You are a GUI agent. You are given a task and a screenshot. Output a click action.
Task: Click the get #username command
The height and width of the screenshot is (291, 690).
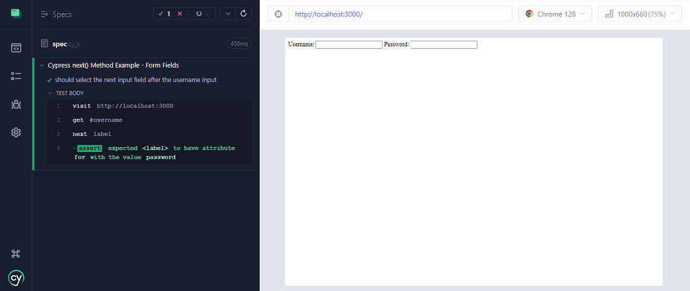(149, 120)
